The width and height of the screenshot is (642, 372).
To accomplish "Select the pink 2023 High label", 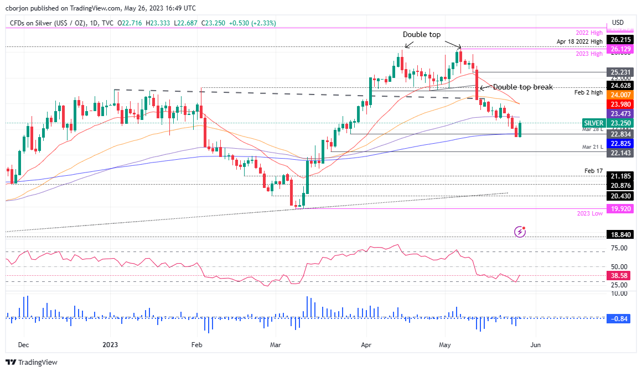I will (x=589, y=54).
